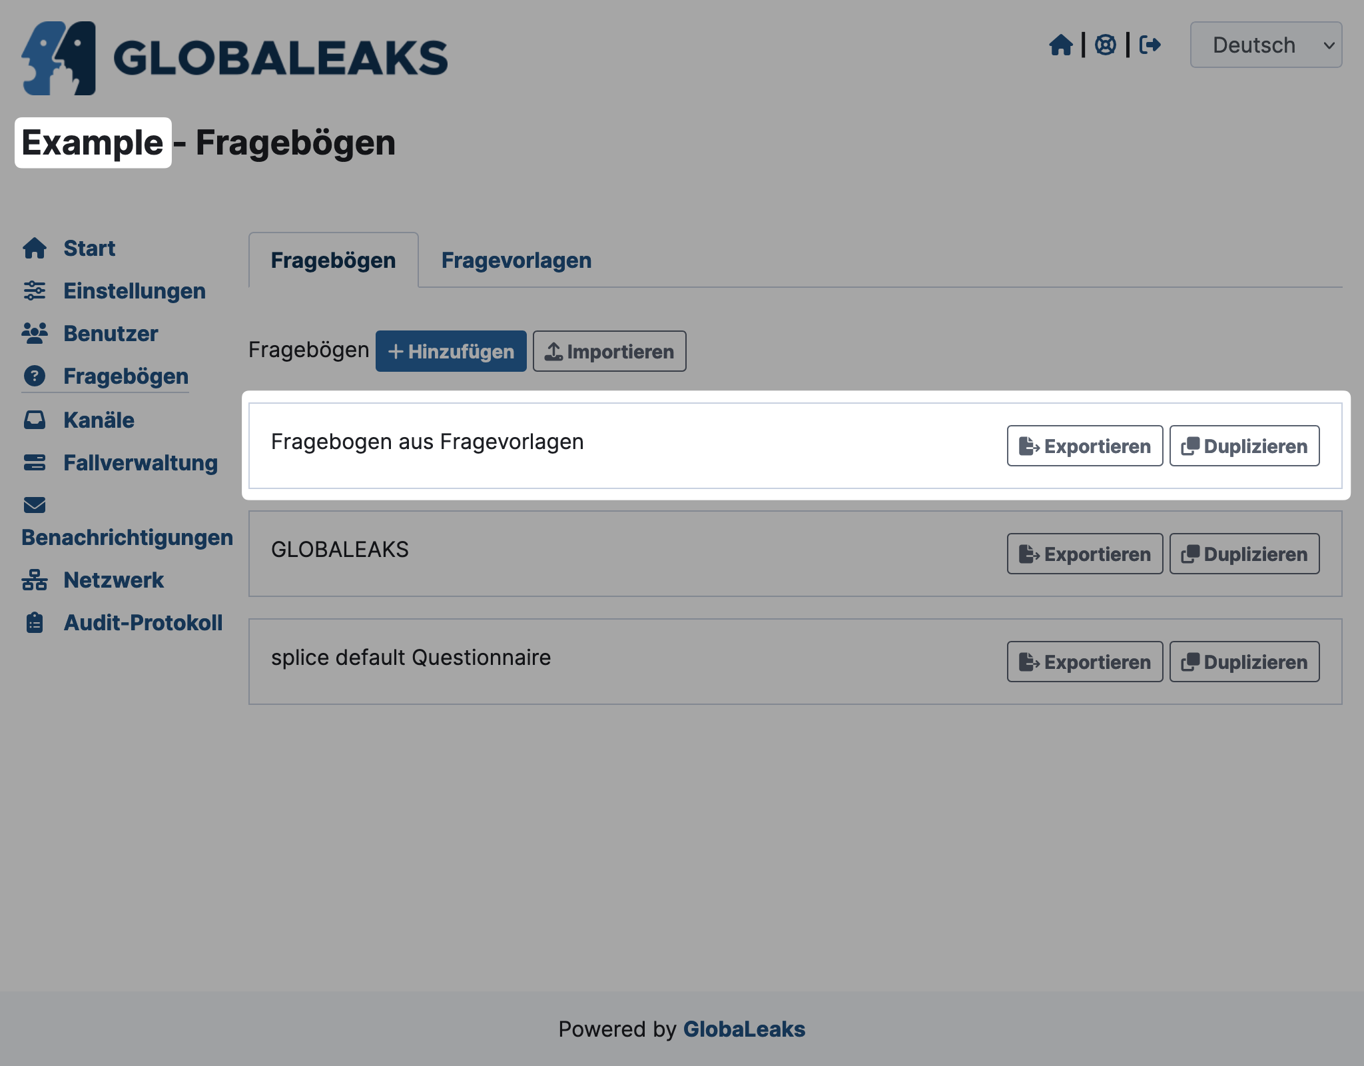Click the Benutzer users icon
Screen dimensions: 1364x1066
35,334
